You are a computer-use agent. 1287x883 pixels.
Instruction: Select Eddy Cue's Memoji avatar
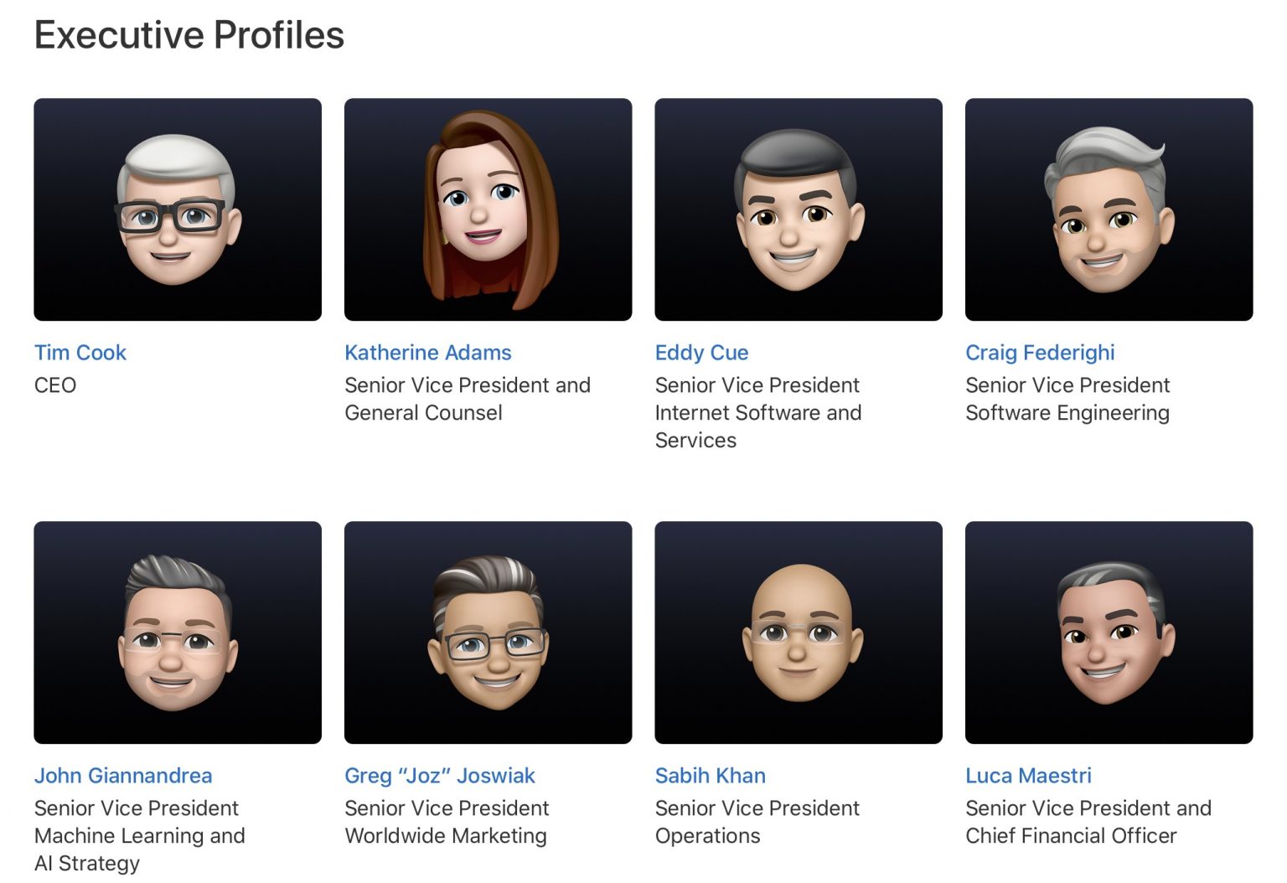pos(798,209)
